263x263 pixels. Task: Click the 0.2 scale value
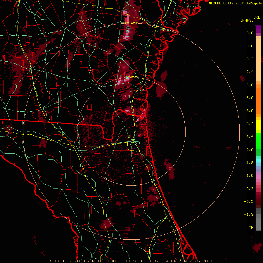[250, 189]
